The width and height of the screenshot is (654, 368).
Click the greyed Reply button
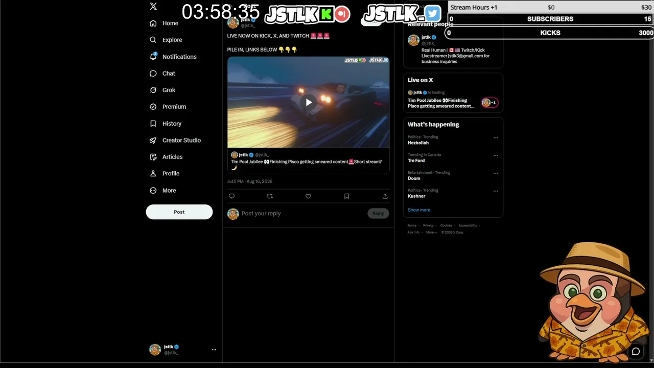coord(378,214)
